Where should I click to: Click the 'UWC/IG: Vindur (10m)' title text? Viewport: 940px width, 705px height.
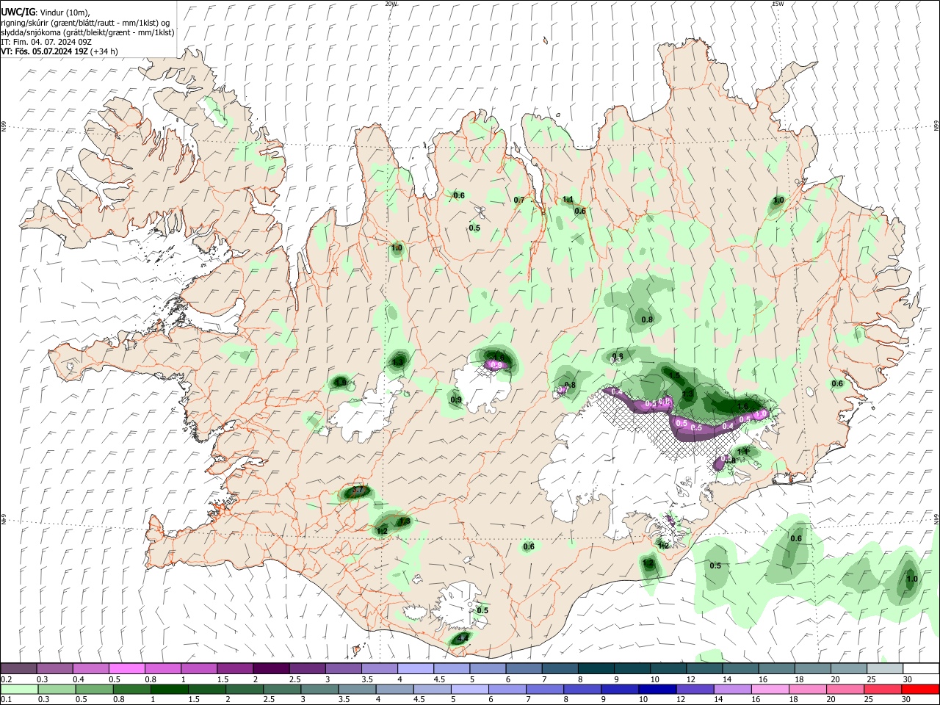point(46,12)
